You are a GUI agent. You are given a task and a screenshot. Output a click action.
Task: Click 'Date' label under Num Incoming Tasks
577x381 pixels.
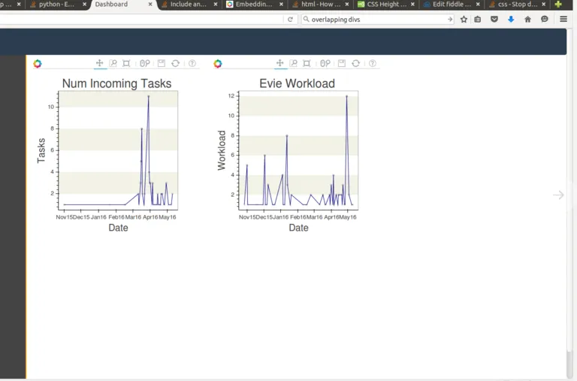click(x=118, y=228)
